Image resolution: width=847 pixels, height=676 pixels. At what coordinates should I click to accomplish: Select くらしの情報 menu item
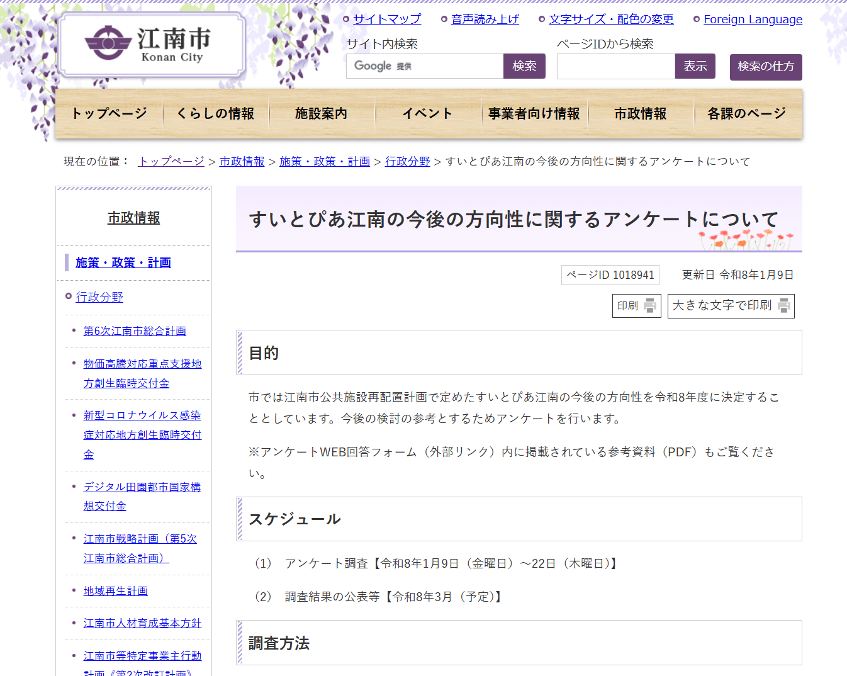click(215, 114)
